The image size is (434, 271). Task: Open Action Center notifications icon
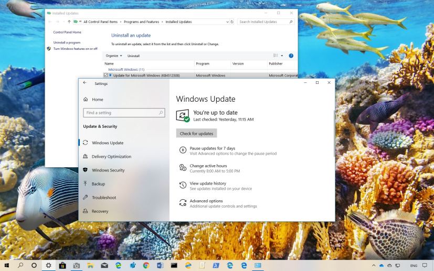coord(425,265)
